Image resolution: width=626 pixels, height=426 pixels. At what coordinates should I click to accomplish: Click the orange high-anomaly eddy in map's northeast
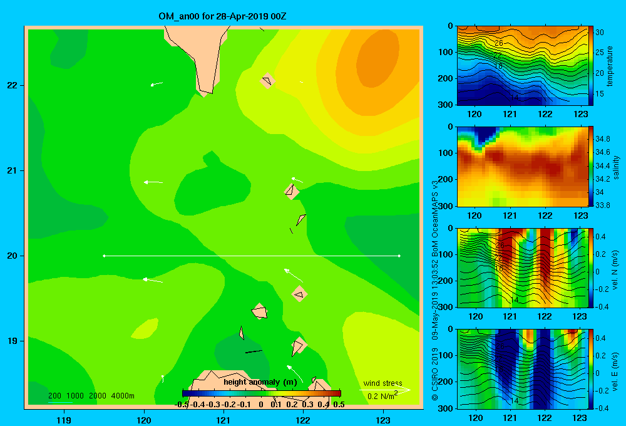tap(377, 59)
